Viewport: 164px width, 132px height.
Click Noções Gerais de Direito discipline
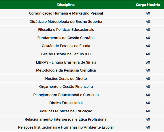tap(66, 79)
